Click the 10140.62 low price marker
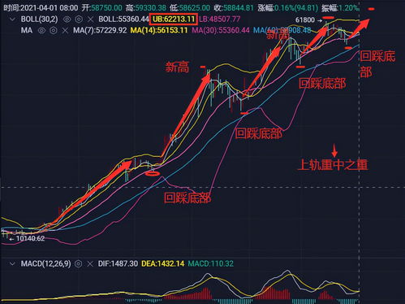 pos(30,238)
